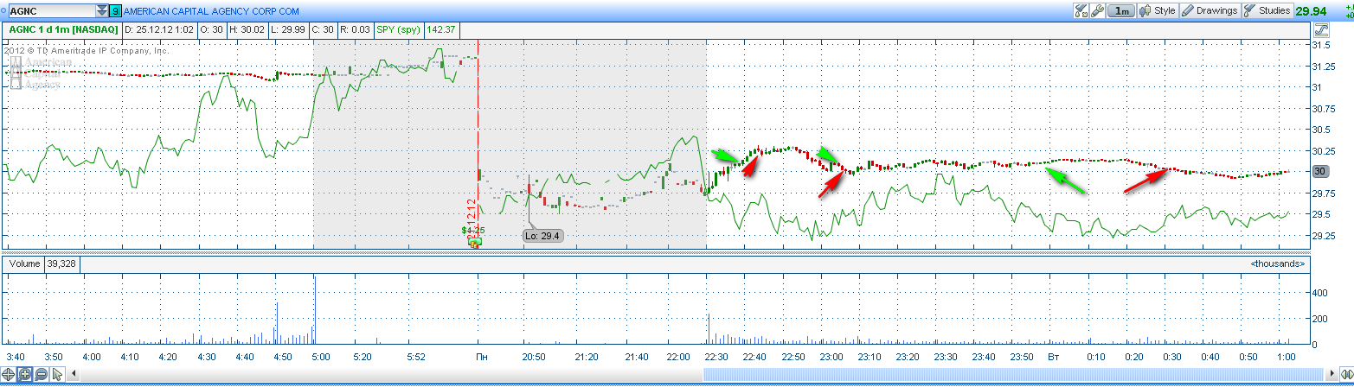This screenshot has height=387, width=1354.
Task: Click the cyan 9 link color box
Action: (x=116, y=11)
